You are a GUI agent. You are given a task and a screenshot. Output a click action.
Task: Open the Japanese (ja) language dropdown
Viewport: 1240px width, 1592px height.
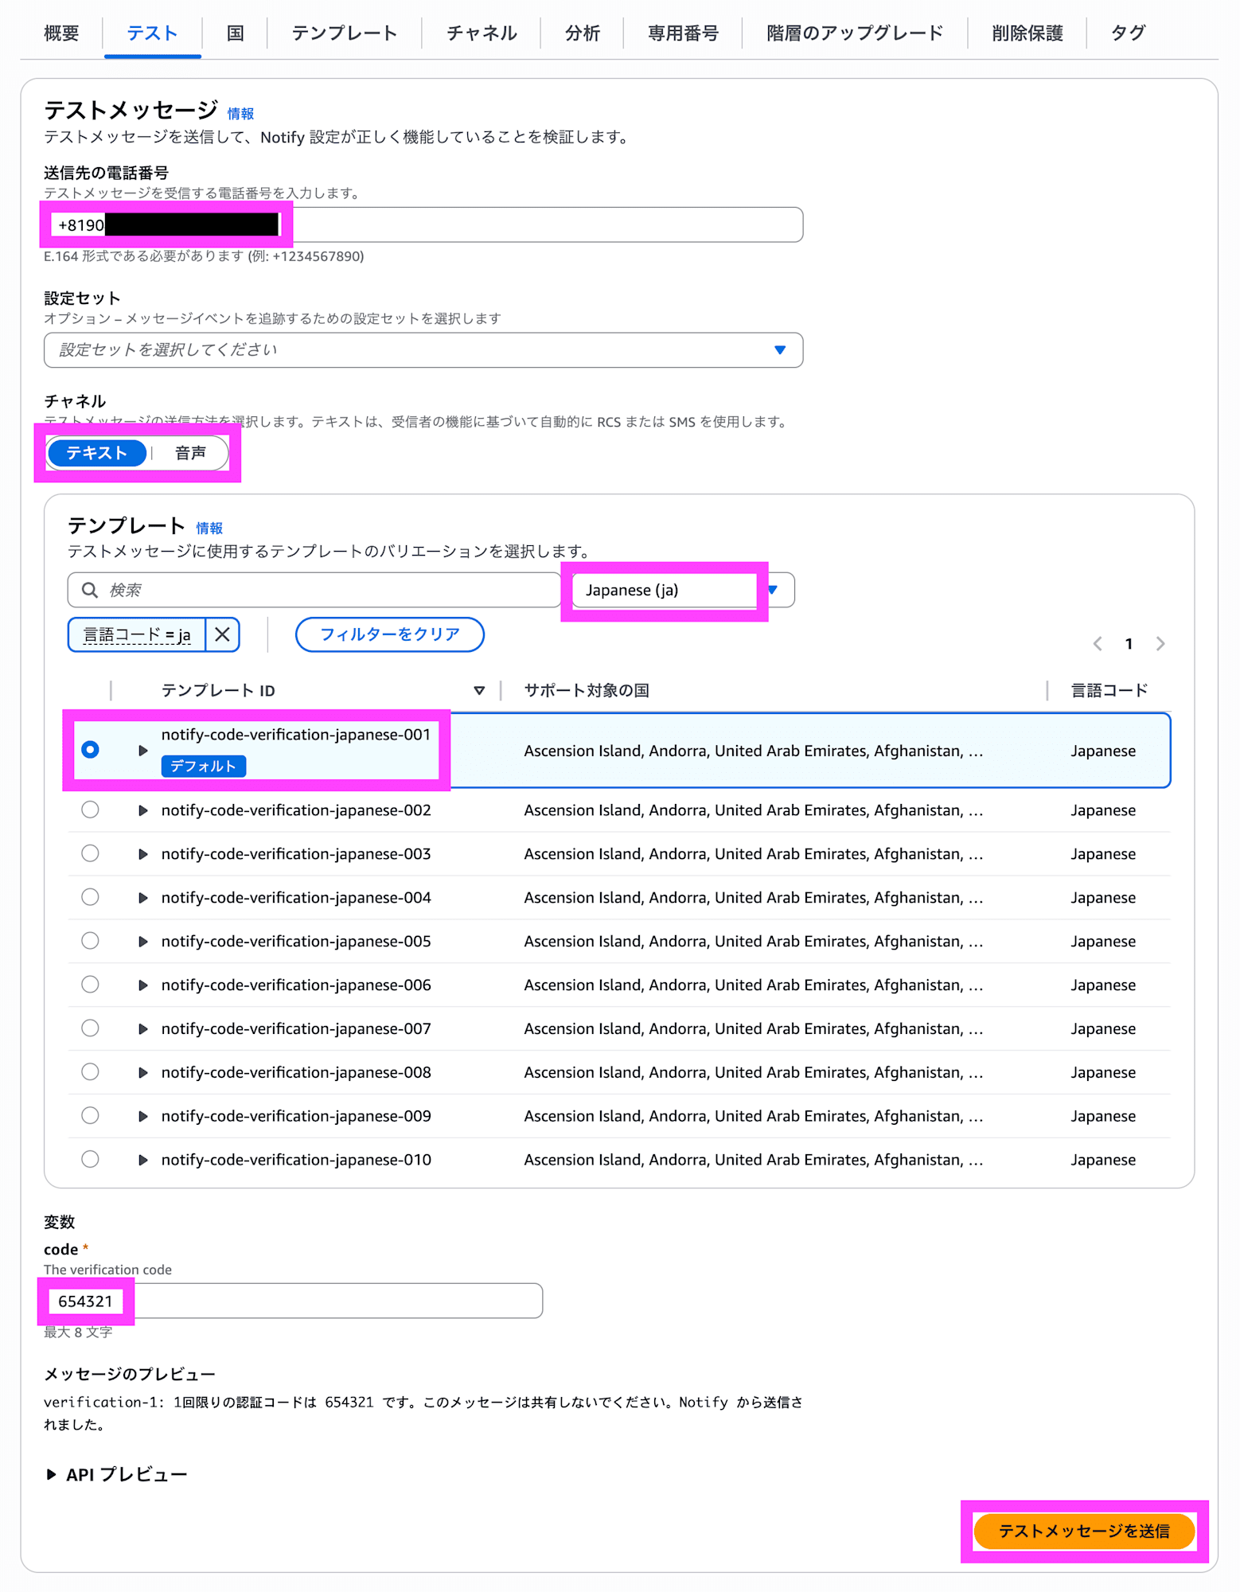[683, 590]
